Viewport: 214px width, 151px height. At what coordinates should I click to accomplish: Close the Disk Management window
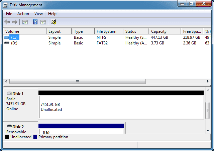204,4
